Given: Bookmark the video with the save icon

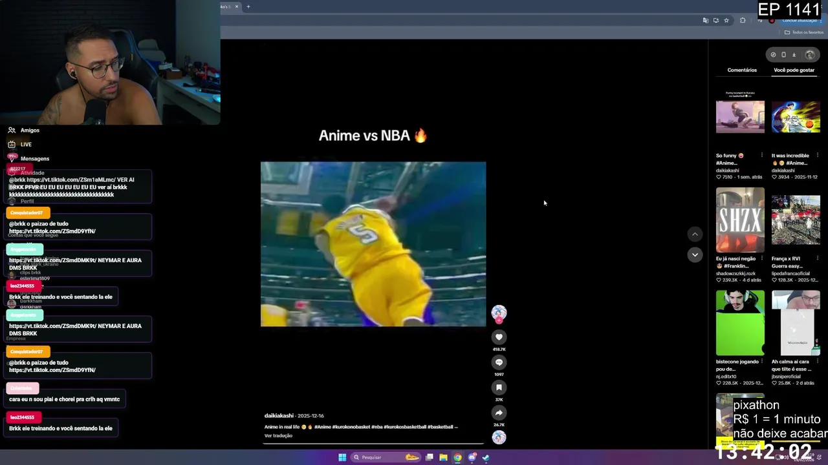Looking at the screenshot, I should [499, 387].
